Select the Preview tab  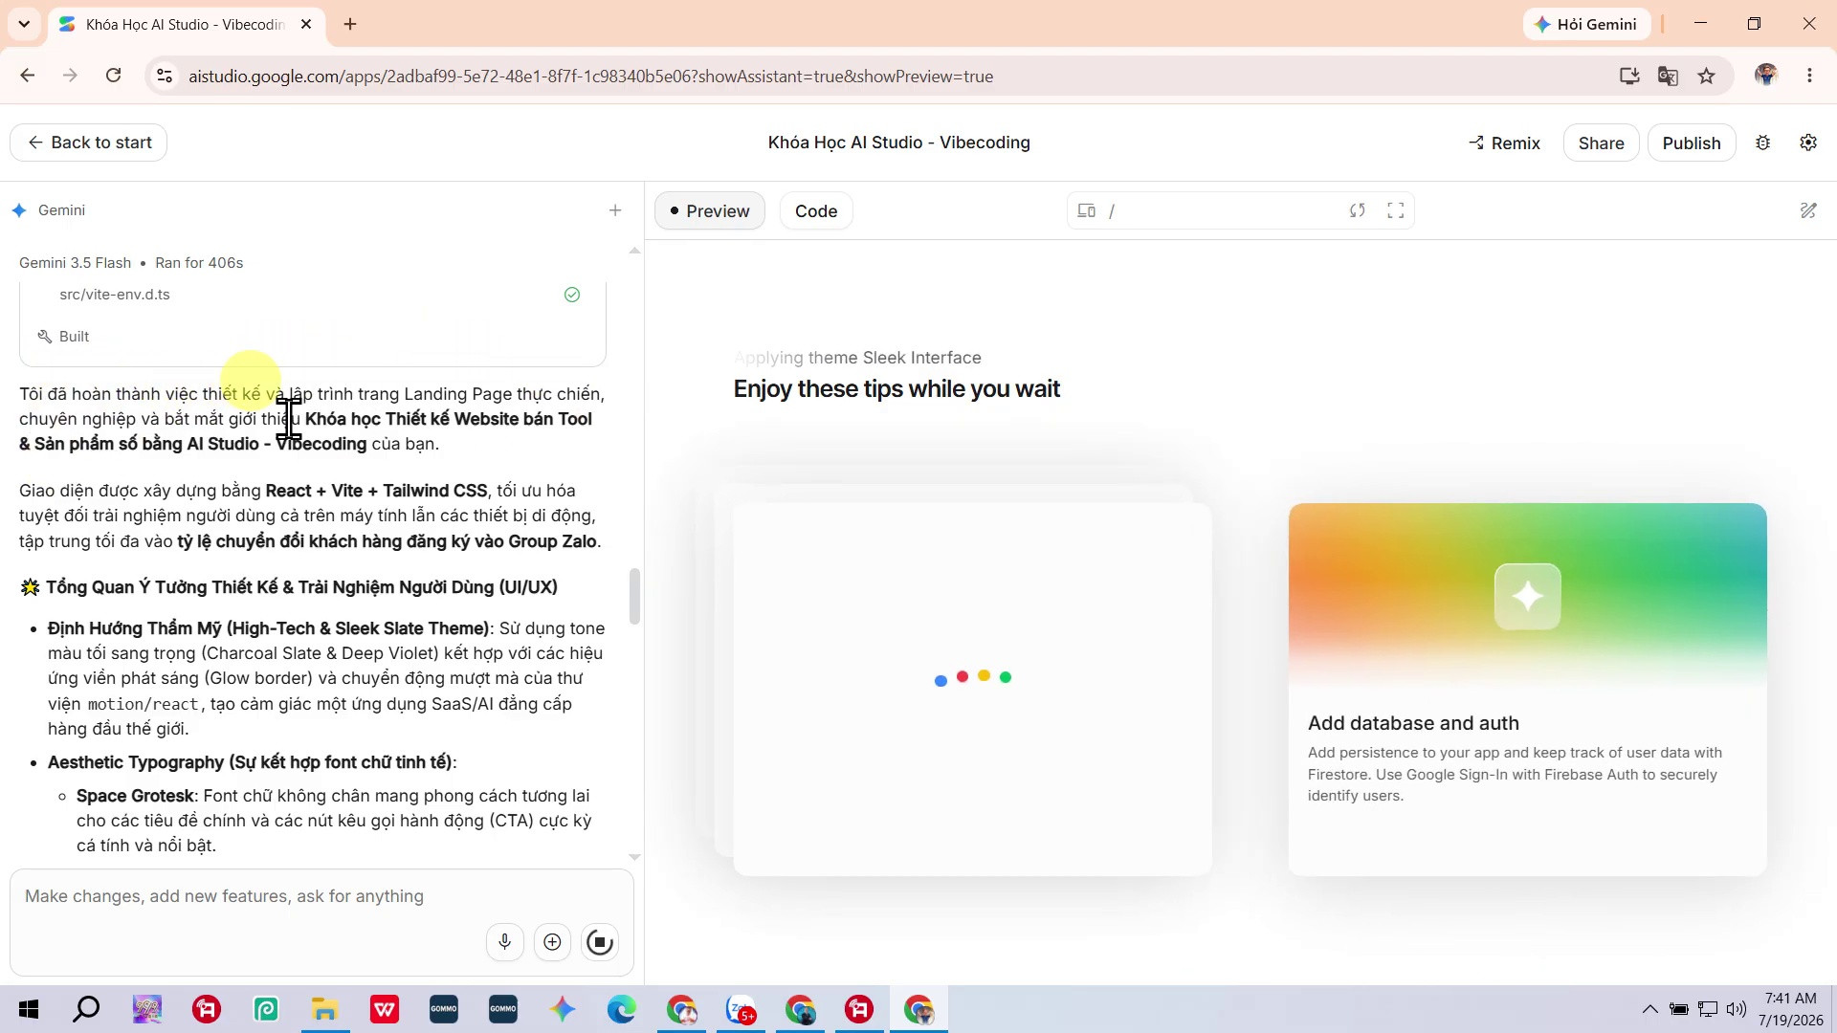pyautogui.click(x=710, y=210)
